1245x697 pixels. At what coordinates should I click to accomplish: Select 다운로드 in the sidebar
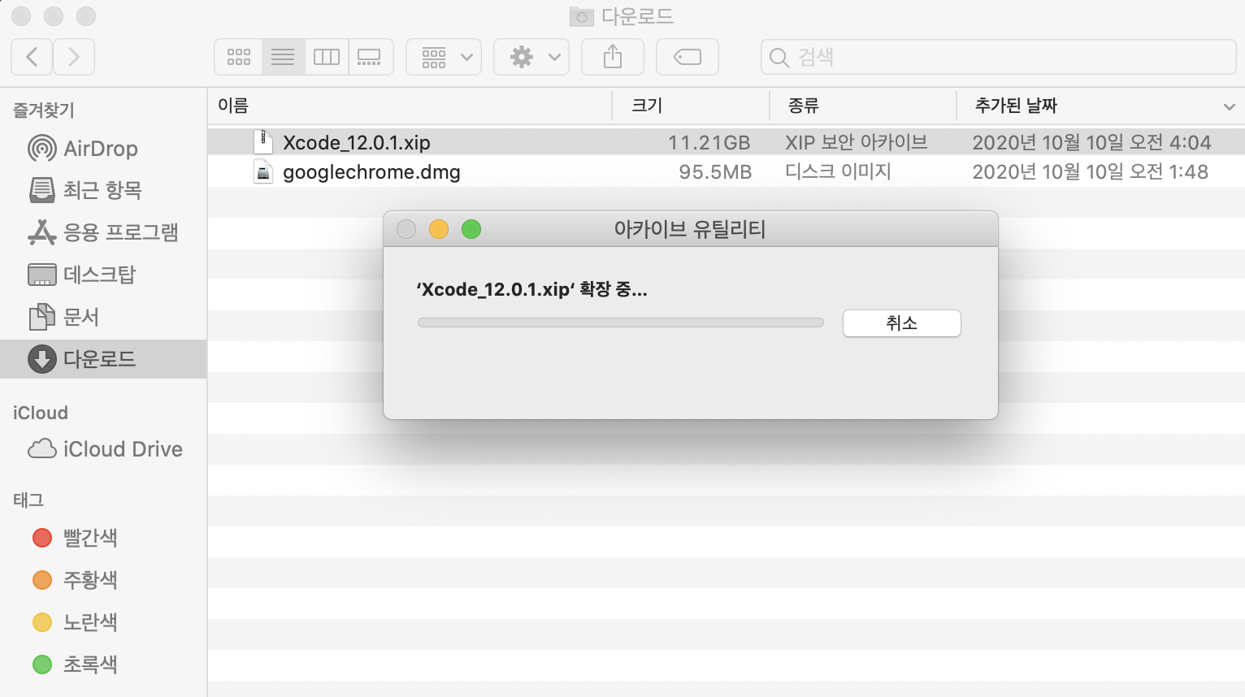(103, 359)
